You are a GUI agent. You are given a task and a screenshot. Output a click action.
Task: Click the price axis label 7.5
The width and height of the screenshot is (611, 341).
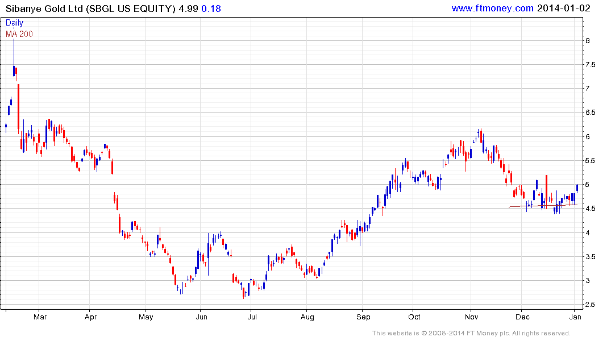pyautogui.click(x=591, y=65)
